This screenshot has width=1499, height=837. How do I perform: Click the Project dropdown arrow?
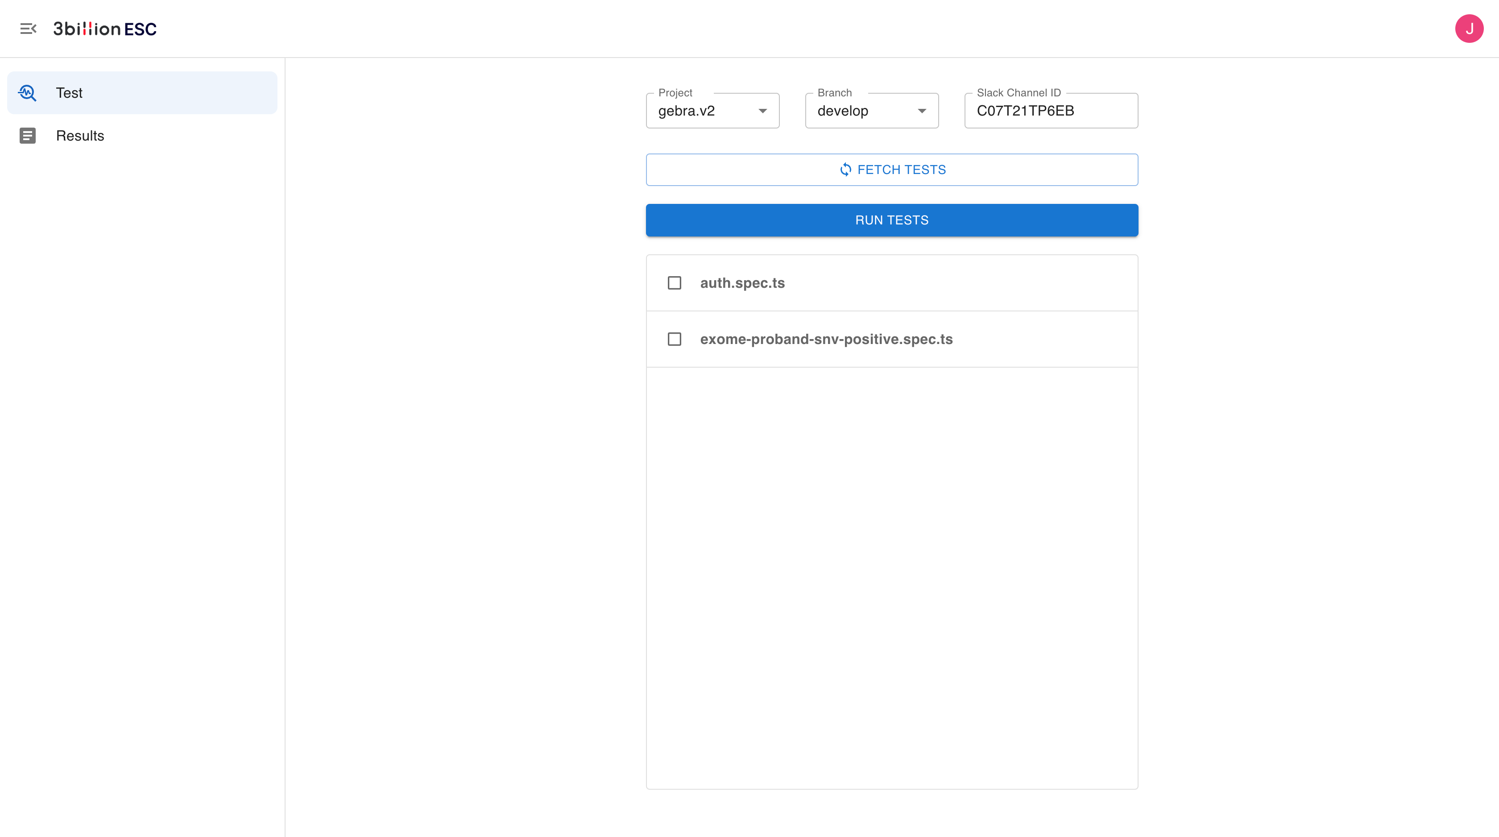pos(762,111)
